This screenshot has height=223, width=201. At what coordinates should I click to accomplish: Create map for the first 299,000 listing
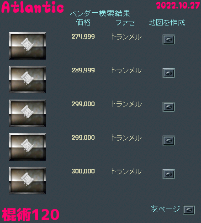pyautogui.click(x=169, y=107)
